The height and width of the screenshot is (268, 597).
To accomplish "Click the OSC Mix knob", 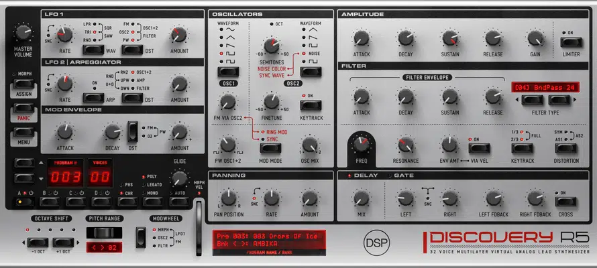I will pos(309,144).
